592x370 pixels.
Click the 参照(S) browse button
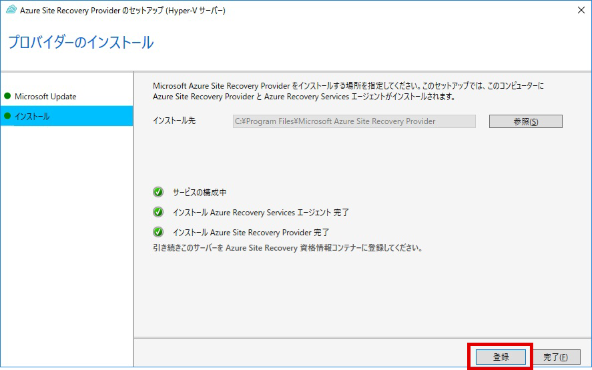pyautogui.click(x=525, y=121)
